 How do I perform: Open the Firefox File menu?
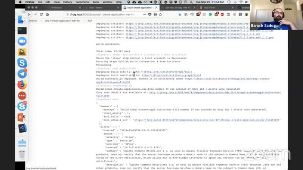40,2
